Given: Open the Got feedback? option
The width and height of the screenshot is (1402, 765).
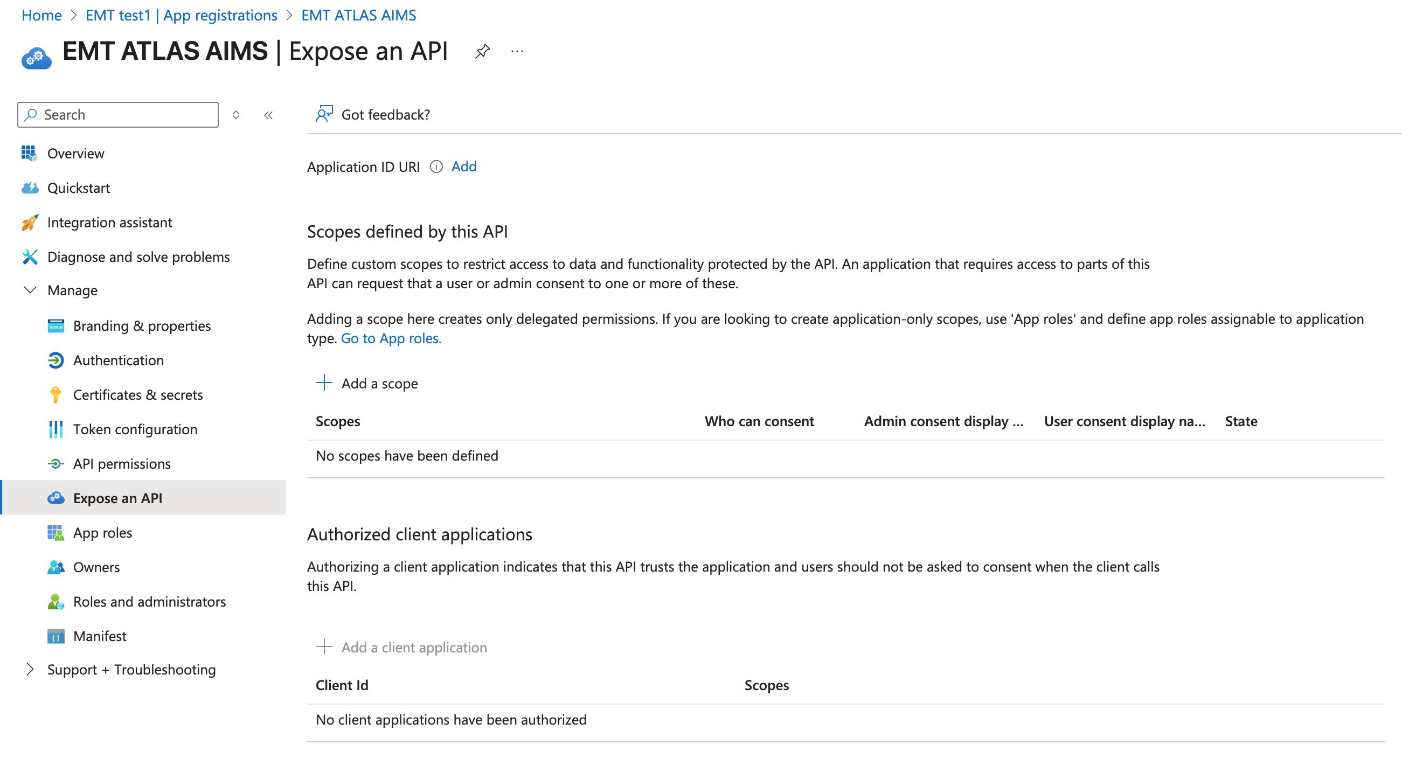Looking at the screenshot, I should point(385,115).
